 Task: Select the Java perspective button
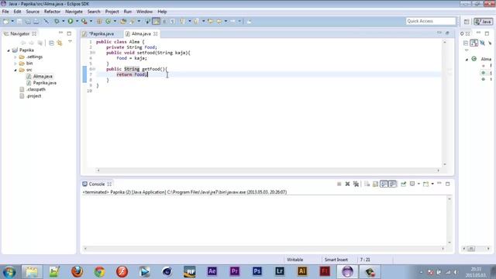(x=483, y=22)
